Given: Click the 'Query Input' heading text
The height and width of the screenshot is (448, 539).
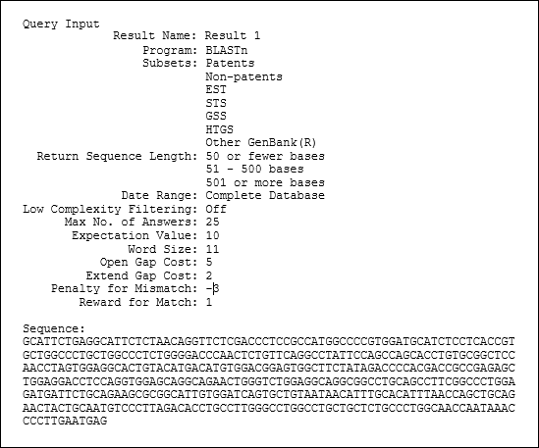Looking at the screenshot, I should point(61,25).
